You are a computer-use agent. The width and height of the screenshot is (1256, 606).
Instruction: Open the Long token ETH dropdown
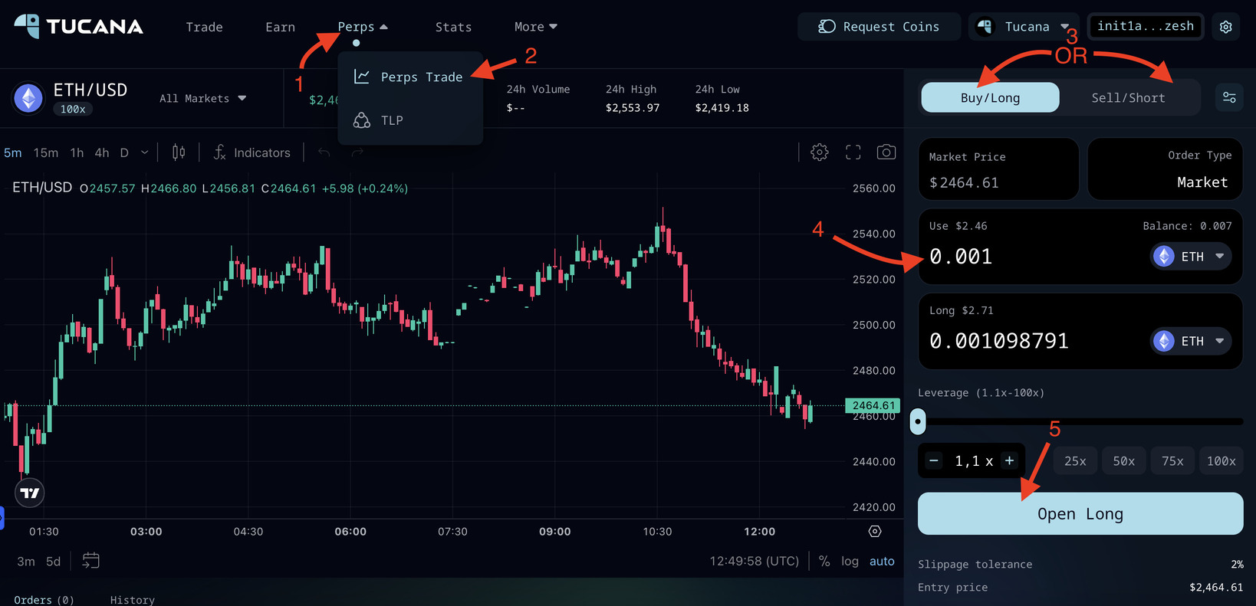[1191, 340]
